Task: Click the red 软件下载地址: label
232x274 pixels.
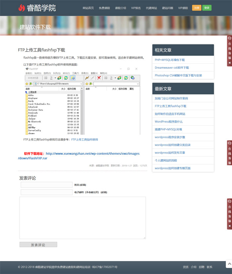Action: pyautogui.click(x=34, y=154)
